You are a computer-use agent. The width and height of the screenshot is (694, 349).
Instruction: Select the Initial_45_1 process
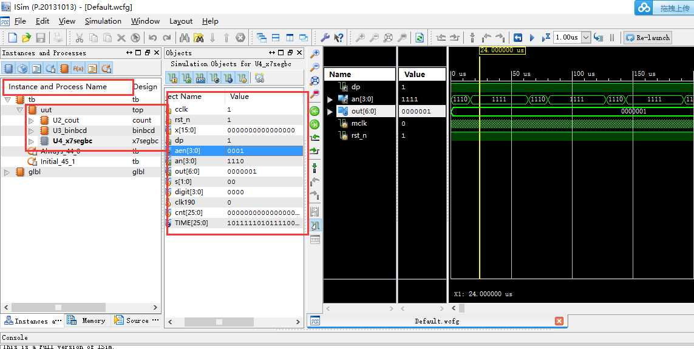(x=58, y=161)
